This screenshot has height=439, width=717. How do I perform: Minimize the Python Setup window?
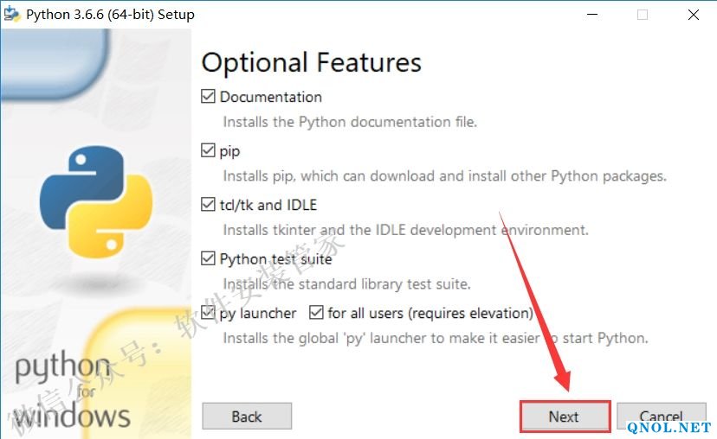pos(591,14)
